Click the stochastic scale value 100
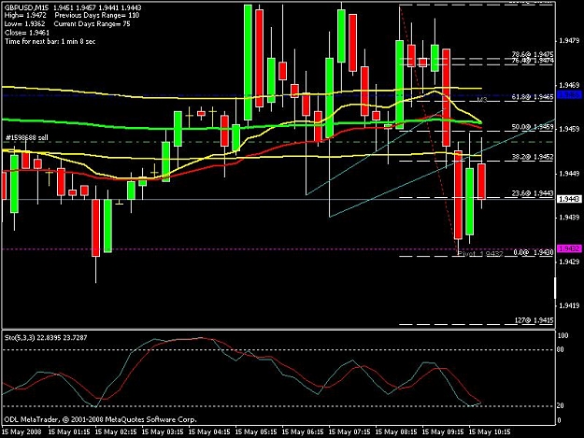The width and height of the screenshot is (584, 438). [x=563, y=335]
